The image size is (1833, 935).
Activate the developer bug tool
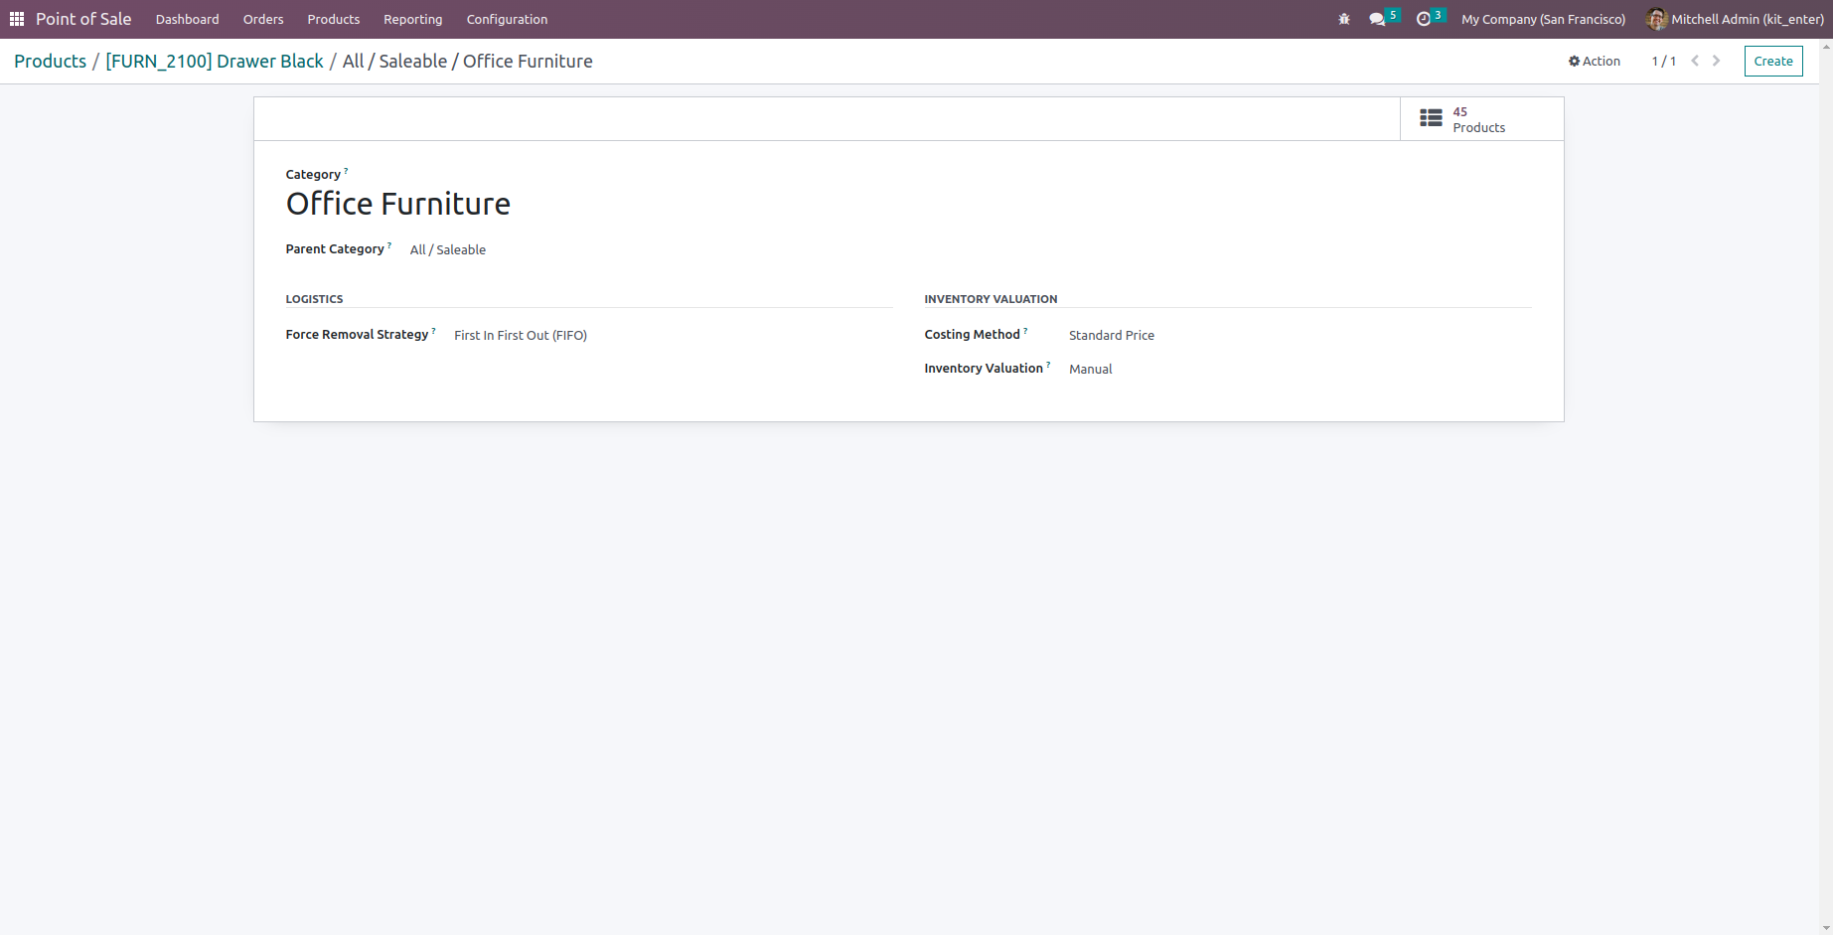(1343, 18)
